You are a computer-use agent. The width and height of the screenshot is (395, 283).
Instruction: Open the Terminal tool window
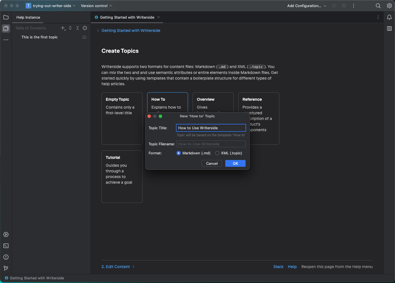6,246
